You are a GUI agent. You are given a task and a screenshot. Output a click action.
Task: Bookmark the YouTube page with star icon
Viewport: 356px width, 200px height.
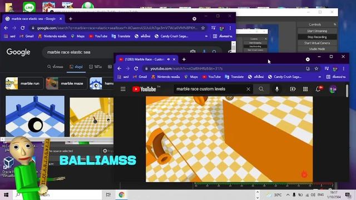tap(317, 68)
